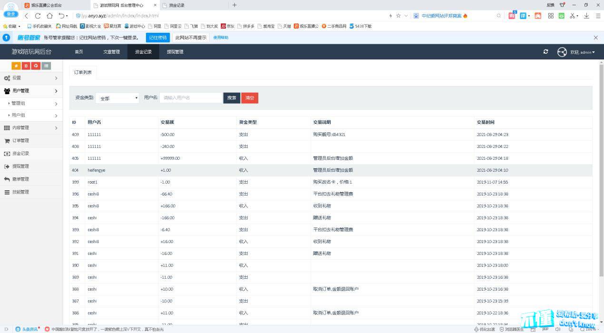604x333 pixels.
Task: Expand the 内容管理 sidebar section
Action: click(31, 128)
